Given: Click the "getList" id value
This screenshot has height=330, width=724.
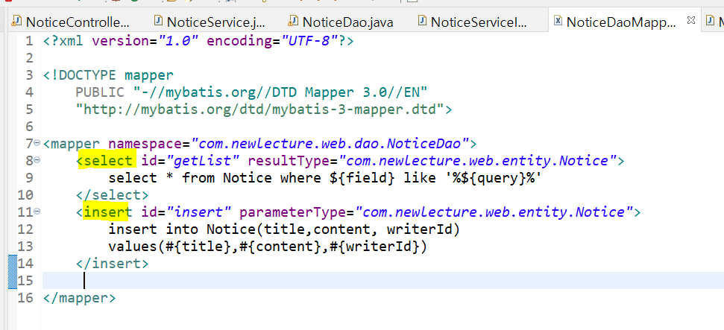Looking at the screenshot, I should [x=204, y=161].
